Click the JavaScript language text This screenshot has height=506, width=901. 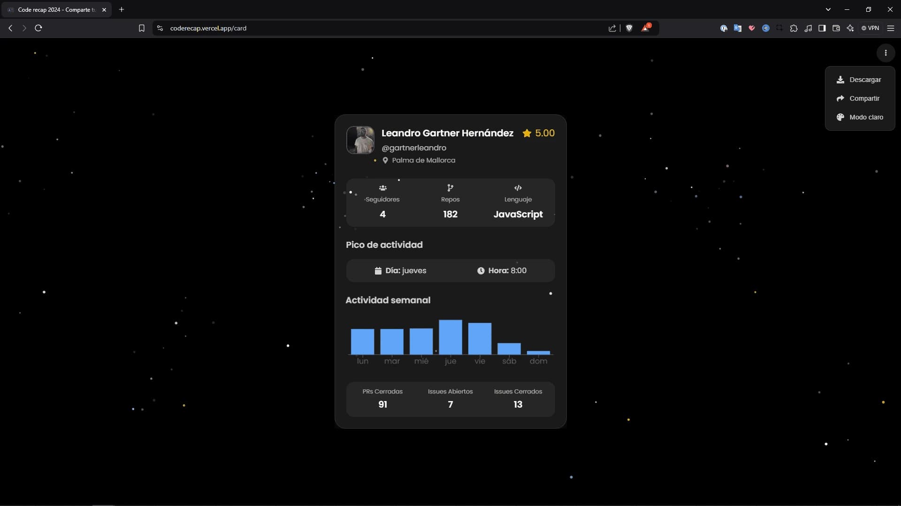pyautogui.click(x=518, y=214)
